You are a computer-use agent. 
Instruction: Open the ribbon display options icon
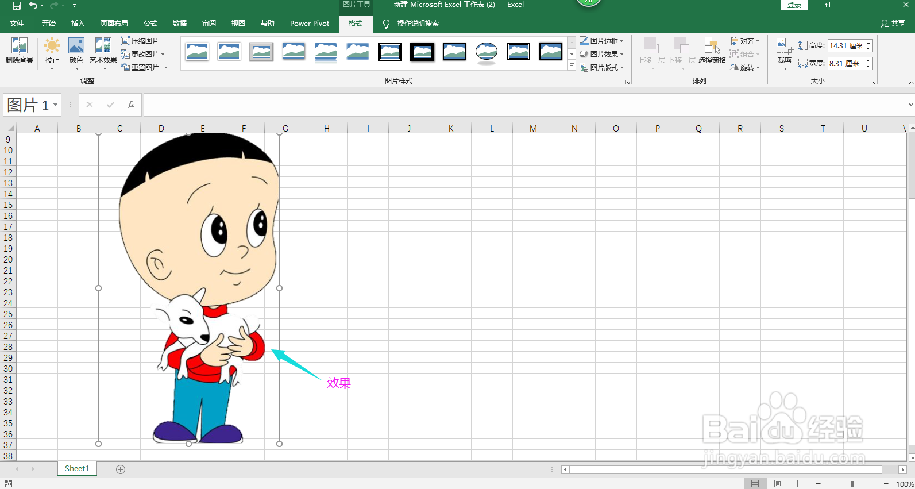pos(826,5)
